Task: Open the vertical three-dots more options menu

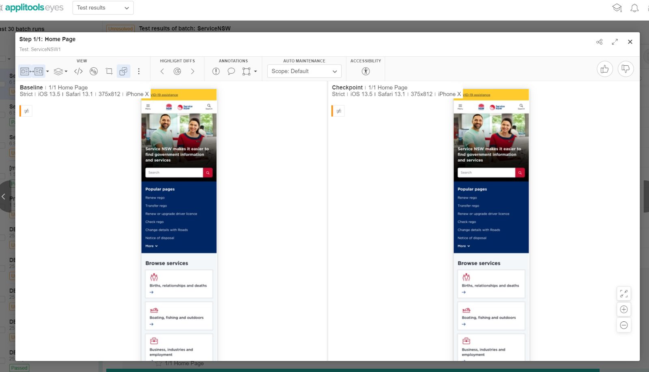Action: click(139, 71)
